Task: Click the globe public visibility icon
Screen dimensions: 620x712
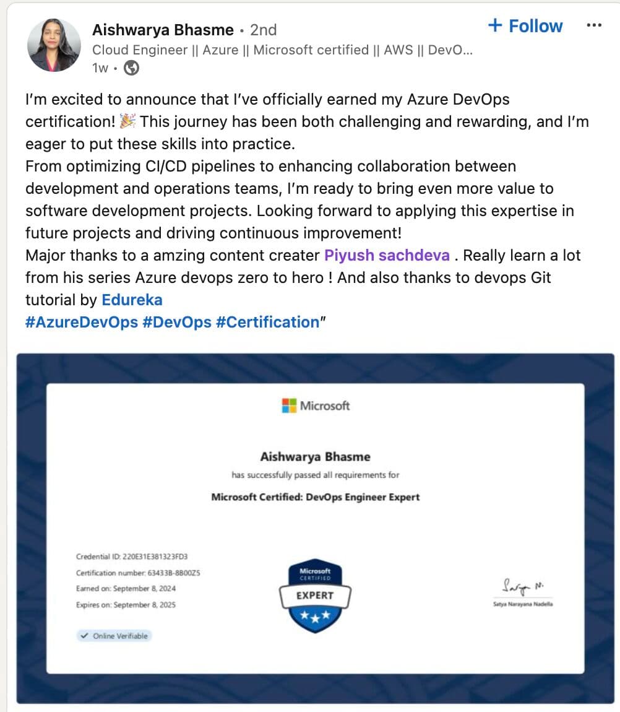Action: [x=132, y=67]
